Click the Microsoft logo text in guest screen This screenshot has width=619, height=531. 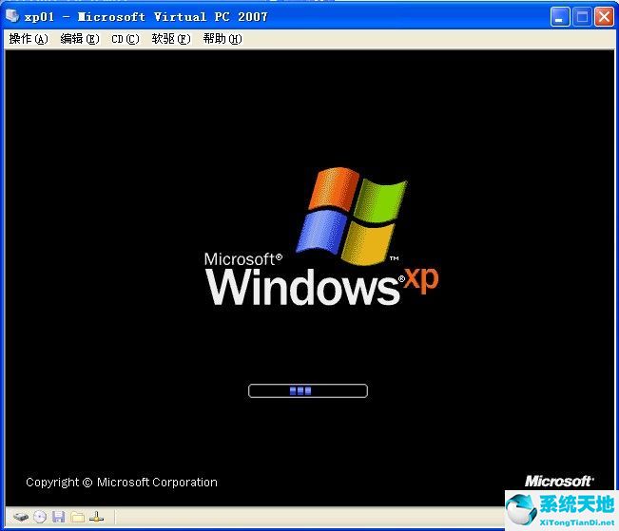(x=558, y=481)
